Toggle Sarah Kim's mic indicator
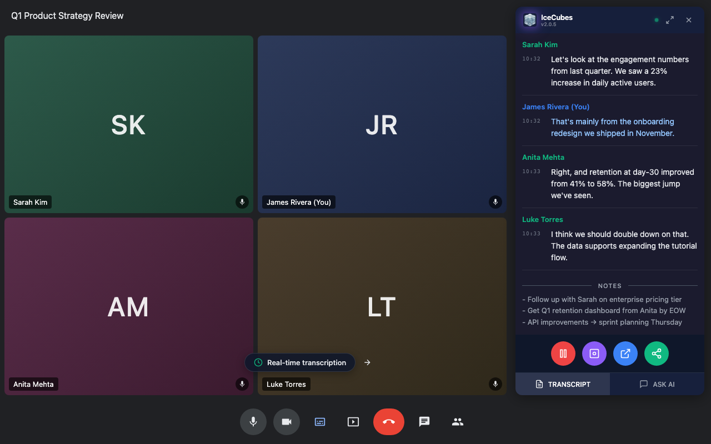This screenshot has height=444, width=711. tap(242, 202)
